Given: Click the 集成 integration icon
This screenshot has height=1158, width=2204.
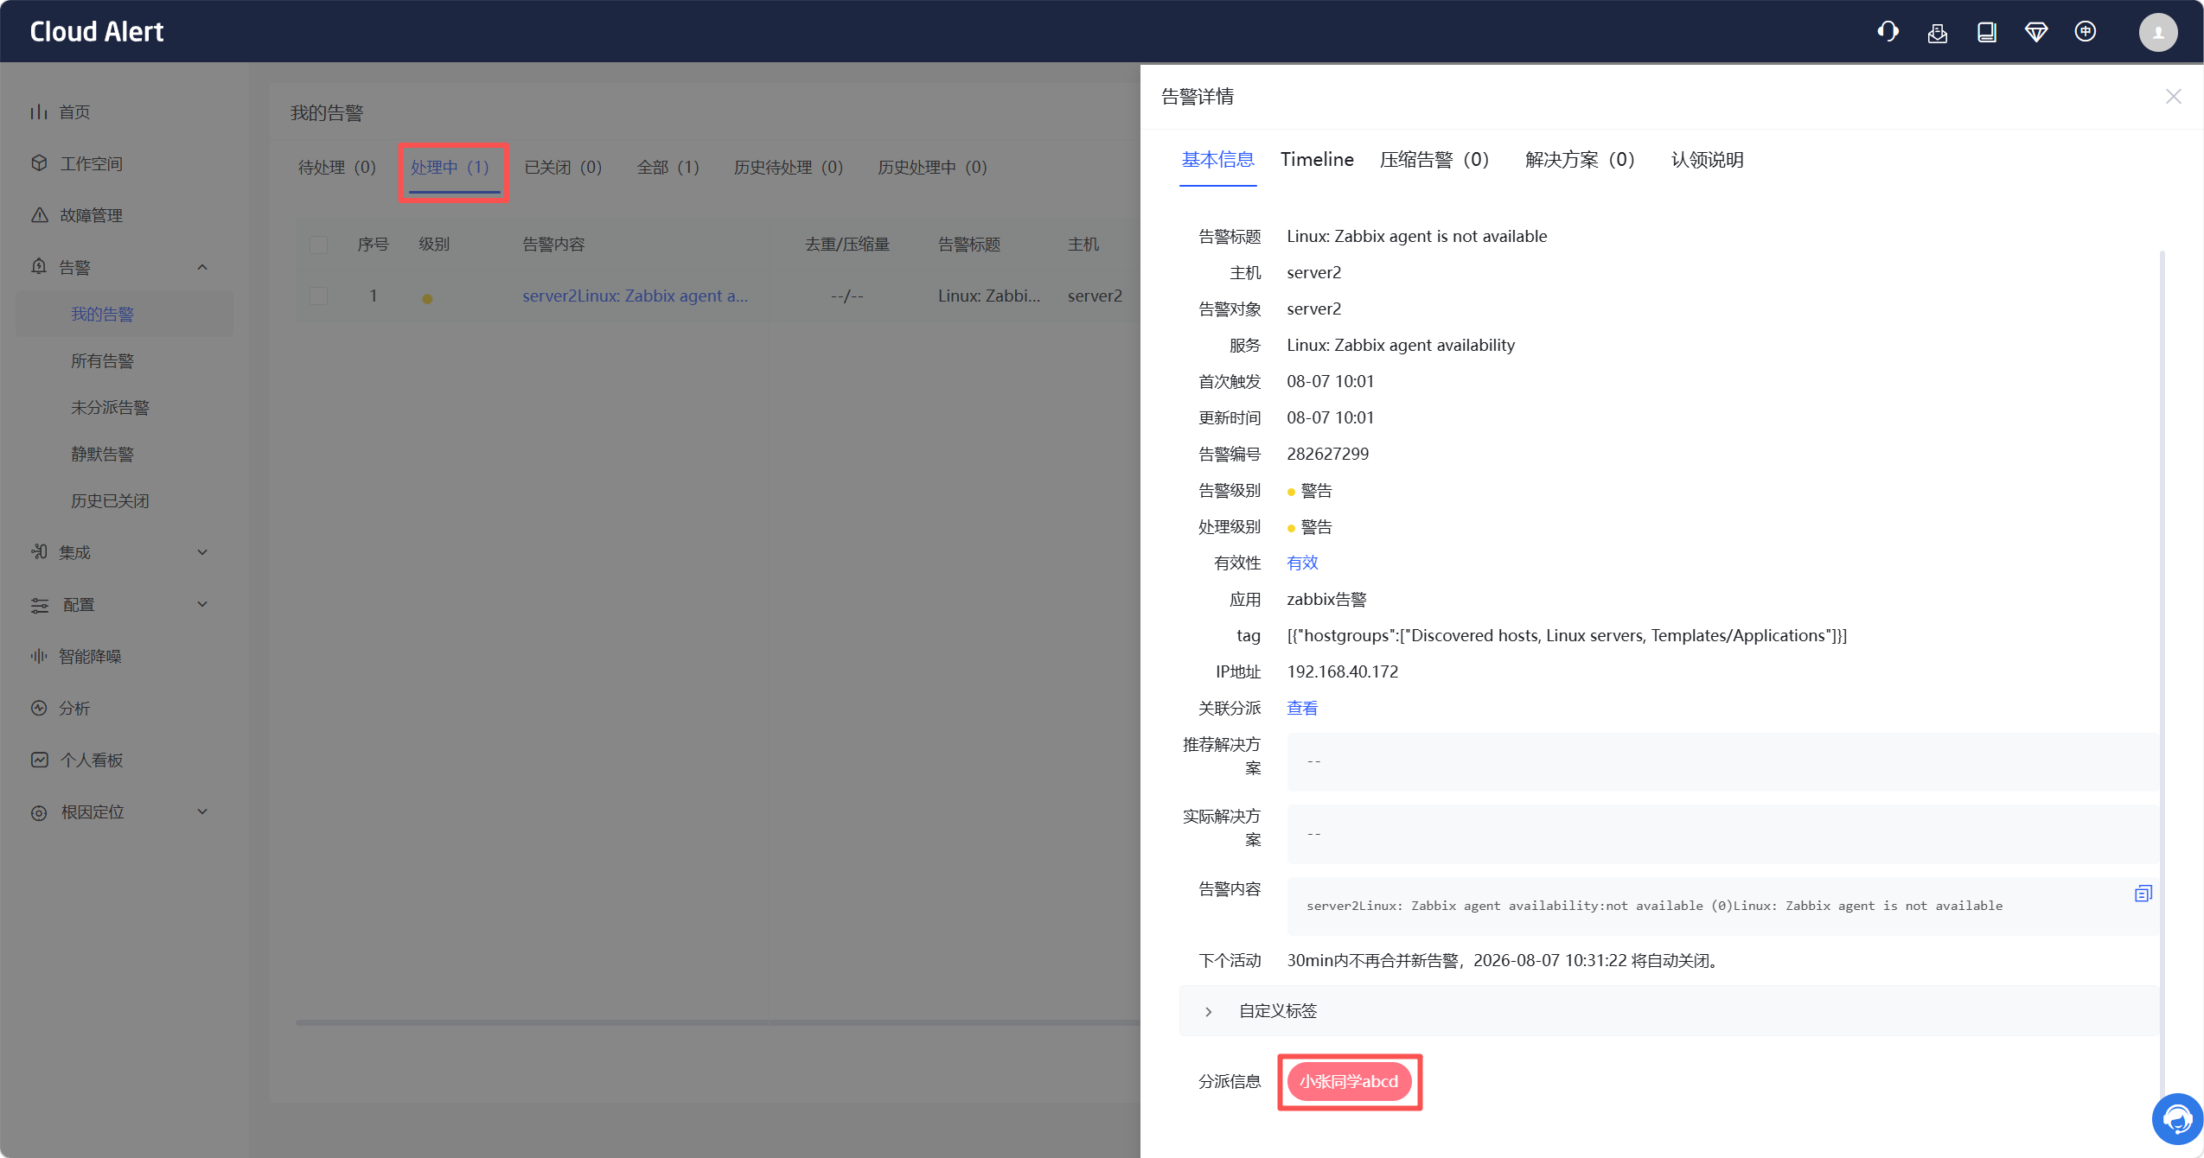Looking at the screenshot, I should click(x=39, y=551).
